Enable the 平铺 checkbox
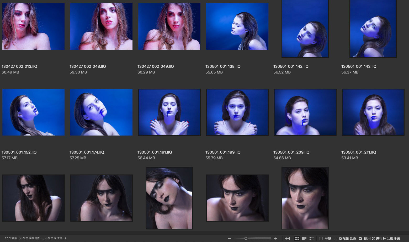The width and height of the screenshot is (409, 242). (321, 238)
